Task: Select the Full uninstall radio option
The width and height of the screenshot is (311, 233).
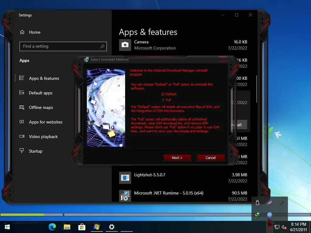Action: click(166, 100)
